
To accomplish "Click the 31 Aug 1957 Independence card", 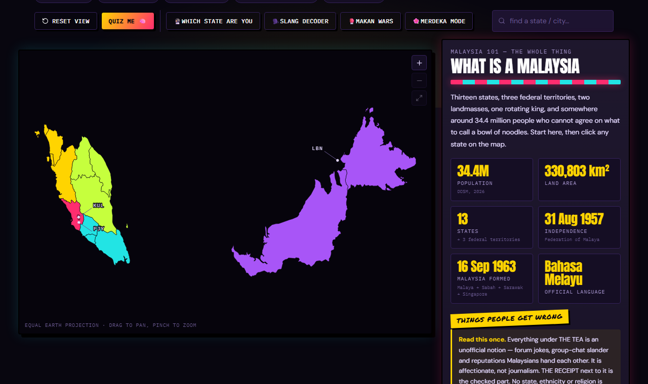I will (x=579, y=227).
